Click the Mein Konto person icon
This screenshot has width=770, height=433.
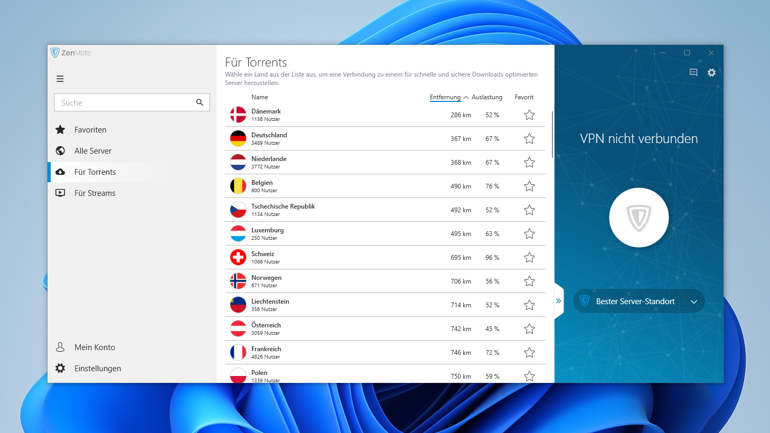[60, 347]
